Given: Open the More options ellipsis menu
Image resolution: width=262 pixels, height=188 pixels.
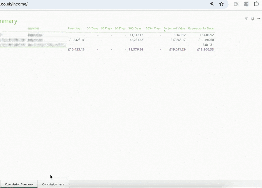Looking at the screenshot, I should [259, 19].
